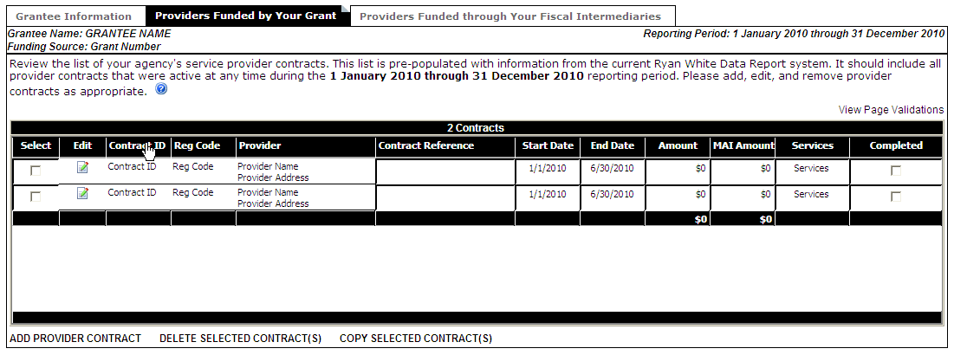Screen dimensions: 954x355
Task: Sort by Contract ID column header
Action: 137,145
